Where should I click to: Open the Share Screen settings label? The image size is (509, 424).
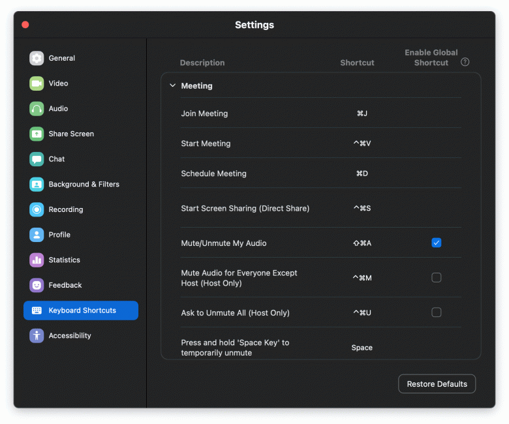click(71, 134)
